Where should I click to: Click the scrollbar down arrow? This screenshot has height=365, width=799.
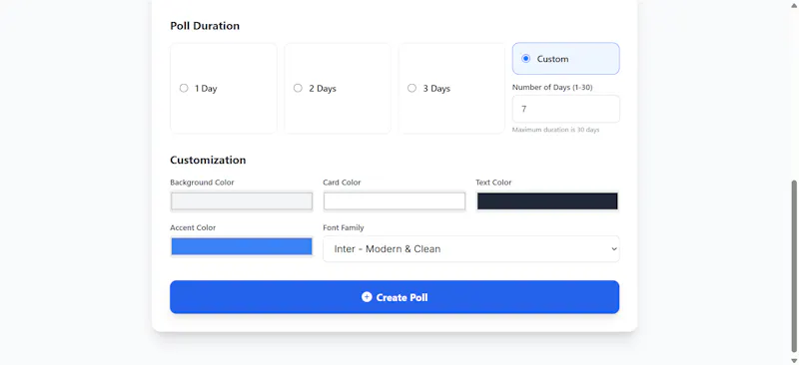794,360
